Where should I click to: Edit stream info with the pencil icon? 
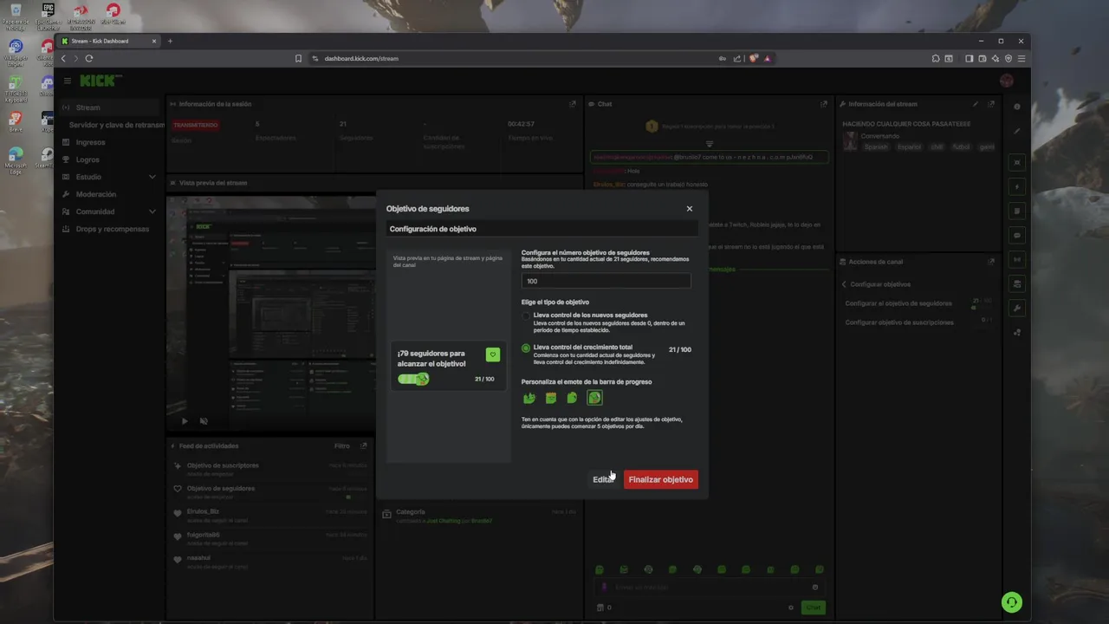[976, 104]
